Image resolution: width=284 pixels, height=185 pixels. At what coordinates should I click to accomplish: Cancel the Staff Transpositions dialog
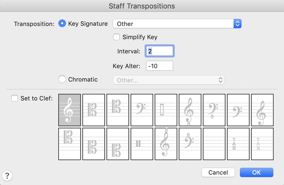[x=218, y=172]
